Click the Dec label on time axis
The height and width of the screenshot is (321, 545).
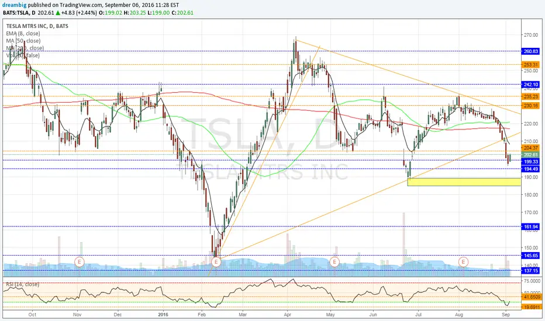pos(118,315)
